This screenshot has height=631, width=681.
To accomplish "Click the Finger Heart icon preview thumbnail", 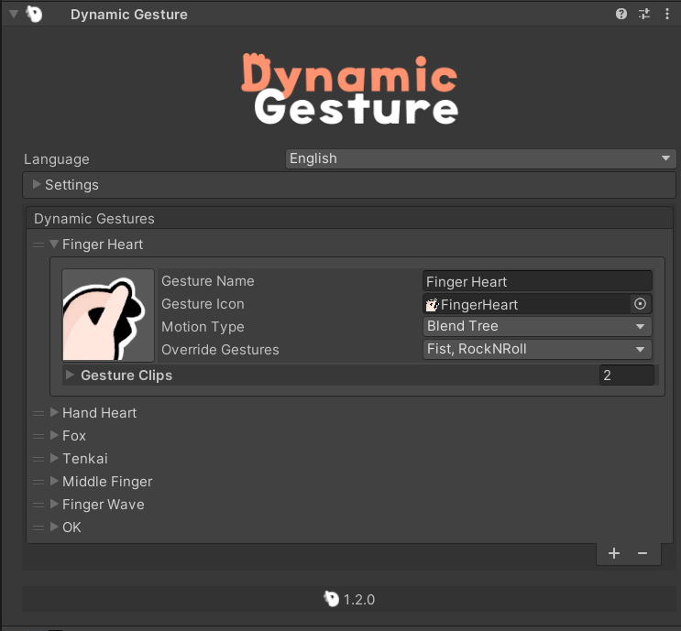I will click(108, 315).
